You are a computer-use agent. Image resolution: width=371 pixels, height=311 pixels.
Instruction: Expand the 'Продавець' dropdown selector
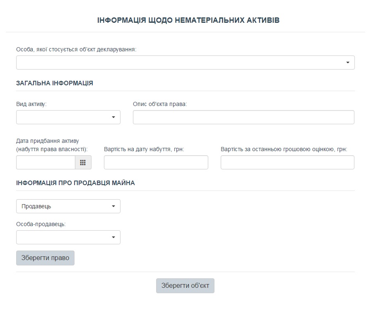coord(68,206)
